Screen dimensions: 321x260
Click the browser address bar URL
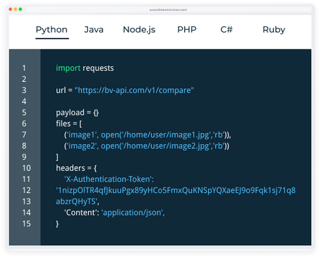[168, 10]
